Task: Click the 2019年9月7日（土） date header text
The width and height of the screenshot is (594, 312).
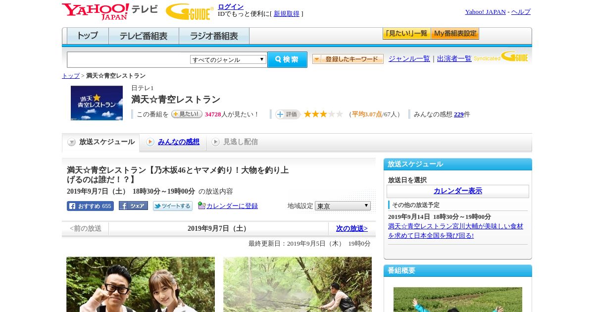Action: [x=218, y=228]
